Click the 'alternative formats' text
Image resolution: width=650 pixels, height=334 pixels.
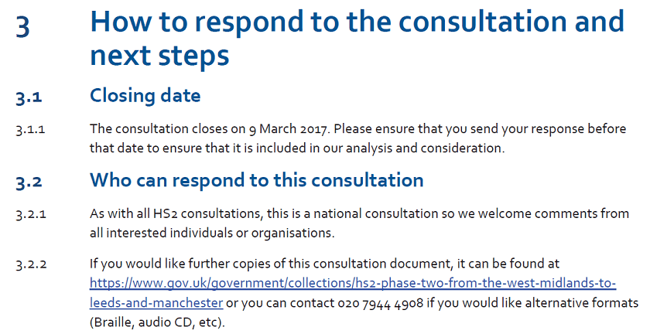[x=582, y=303]
